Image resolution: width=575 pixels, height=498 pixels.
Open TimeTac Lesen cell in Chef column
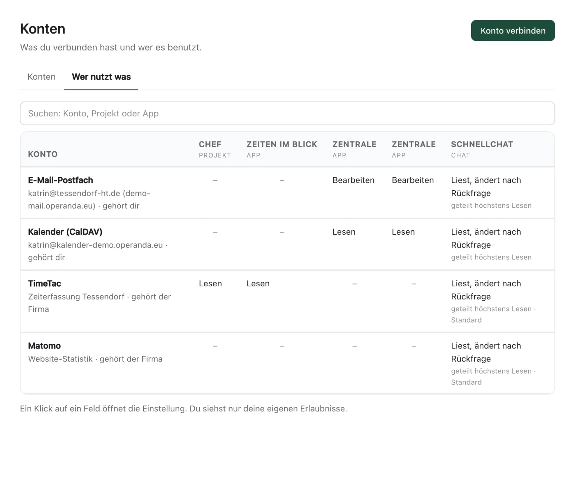click(x=211, y=284)
